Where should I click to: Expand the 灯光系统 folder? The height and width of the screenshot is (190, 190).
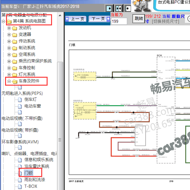[x=9, y=75]
